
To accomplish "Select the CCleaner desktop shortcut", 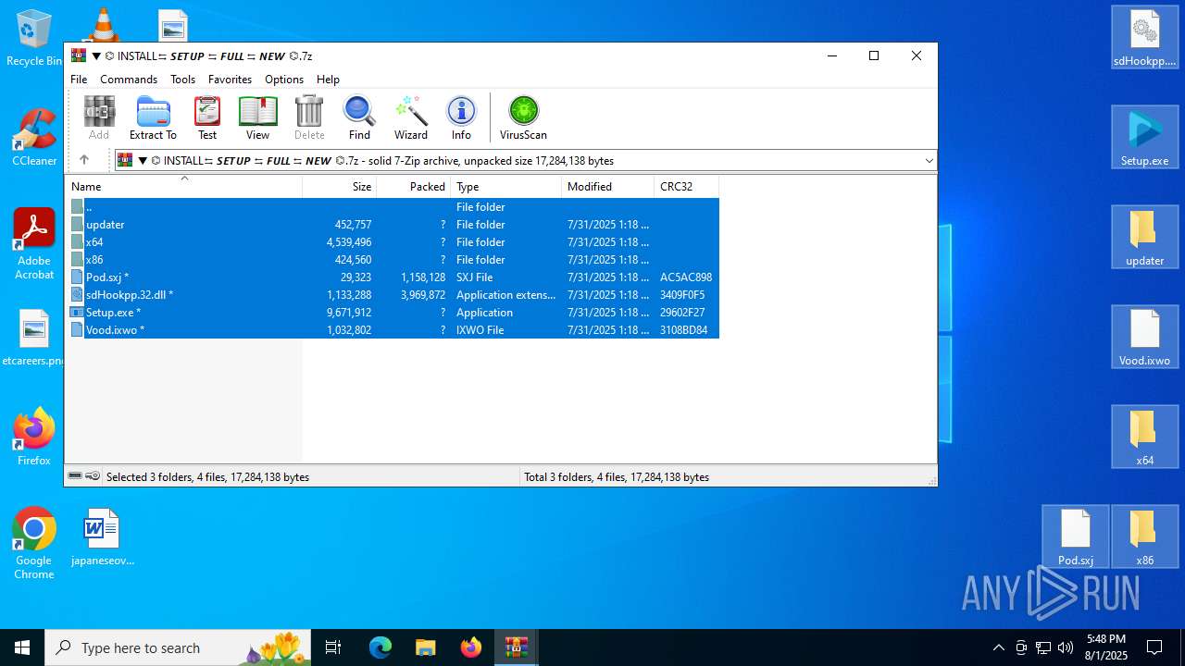I will (x=34, y=137).
